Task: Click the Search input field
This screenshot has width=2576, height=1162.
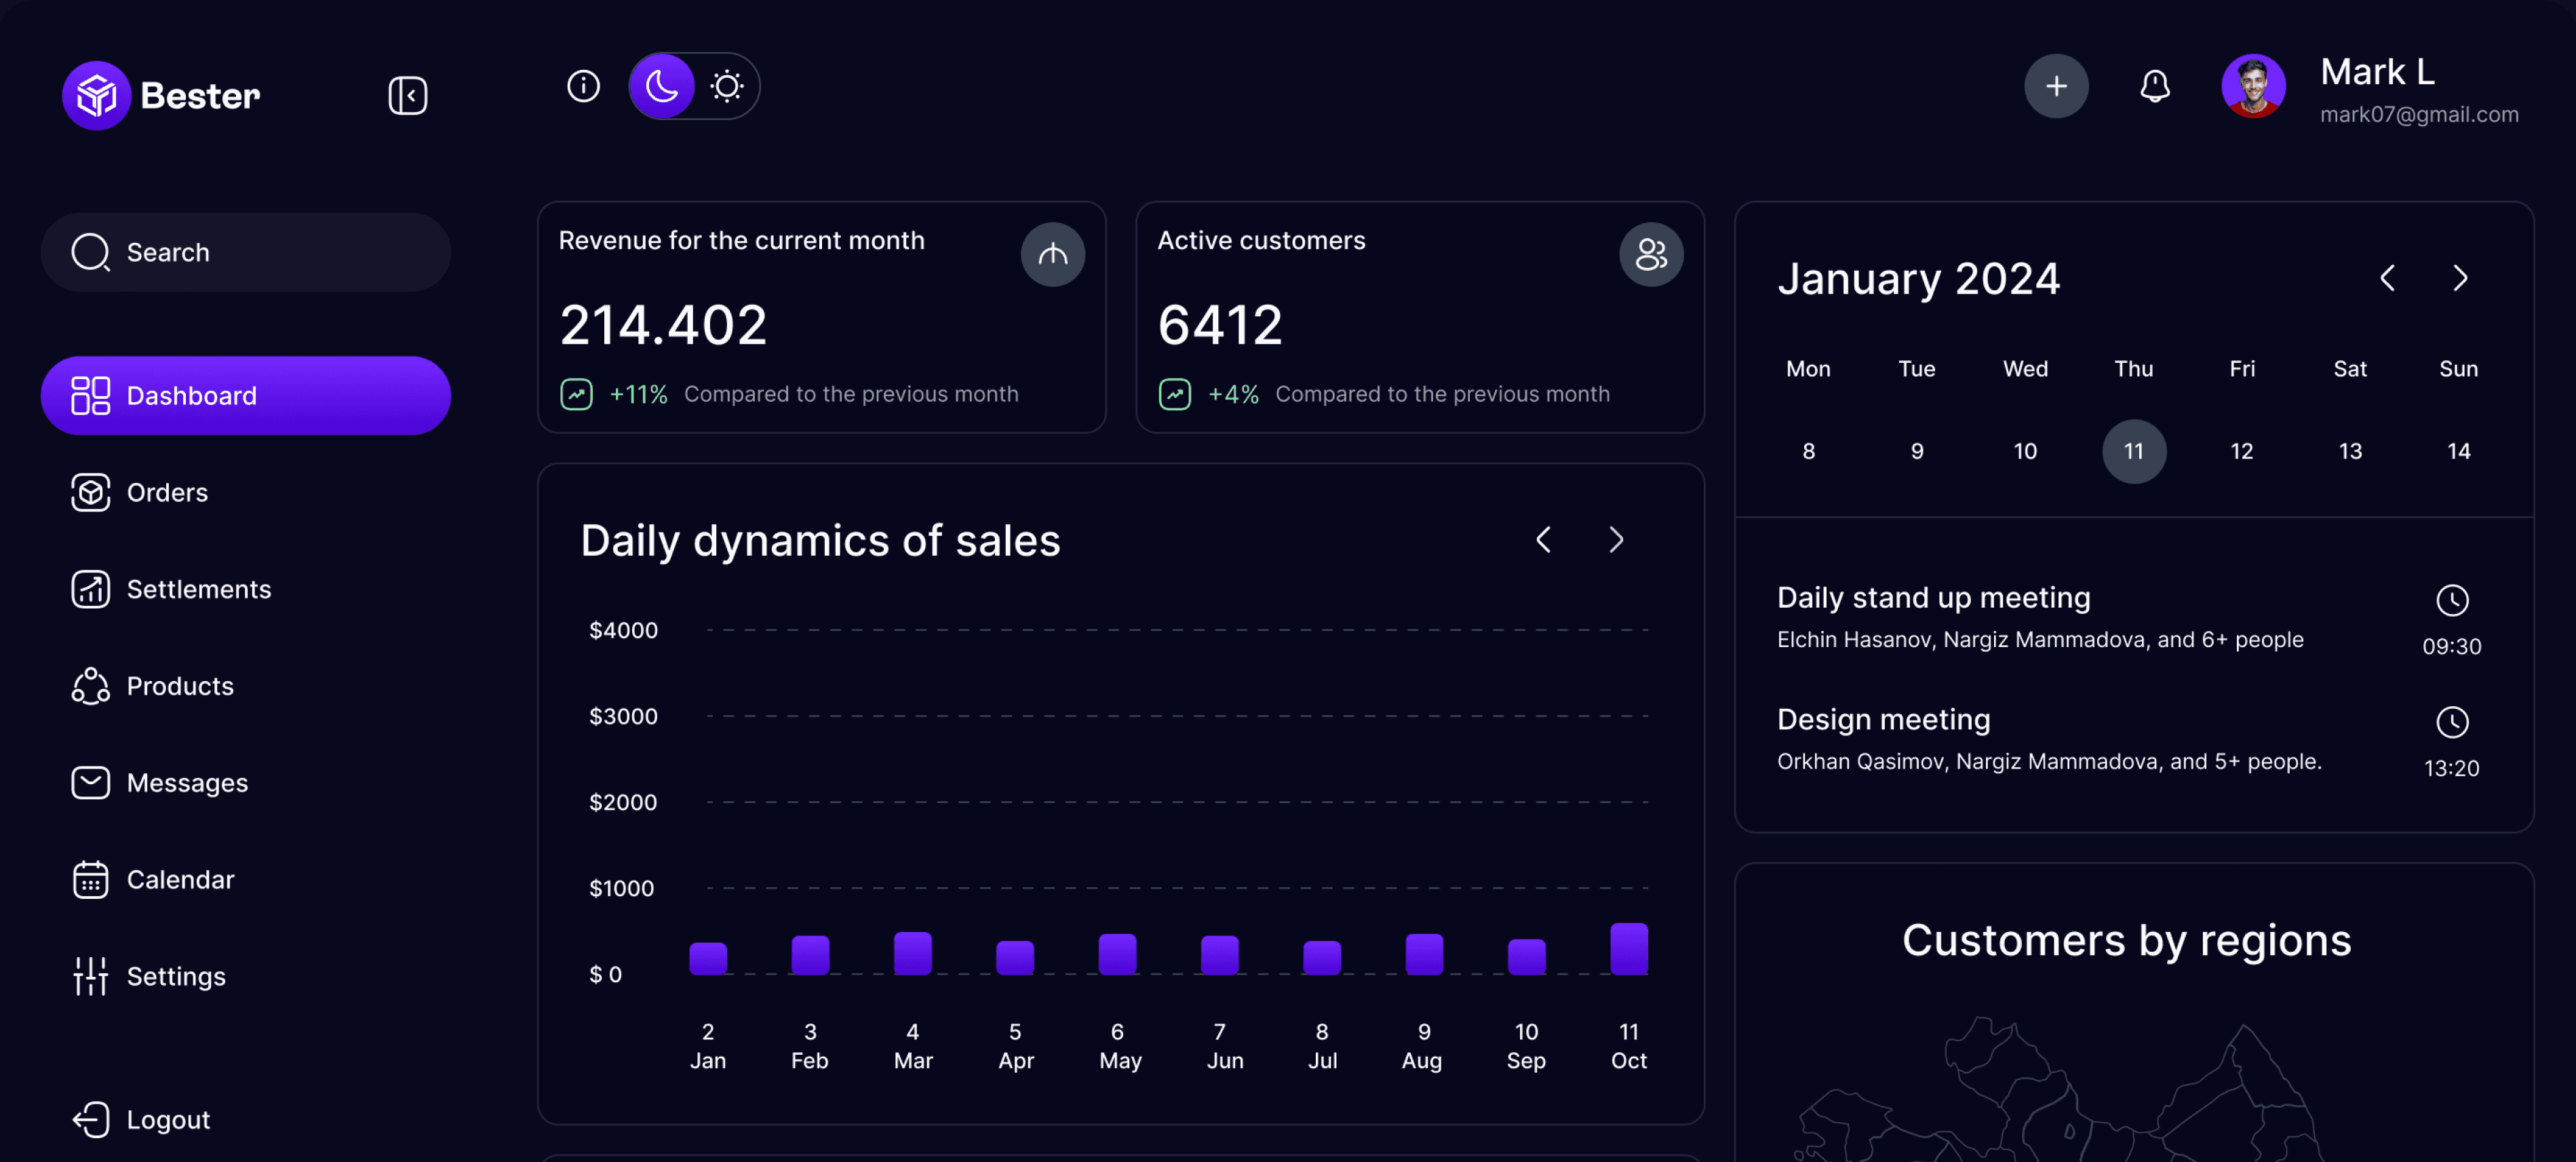Action: (x=245, y=252)
